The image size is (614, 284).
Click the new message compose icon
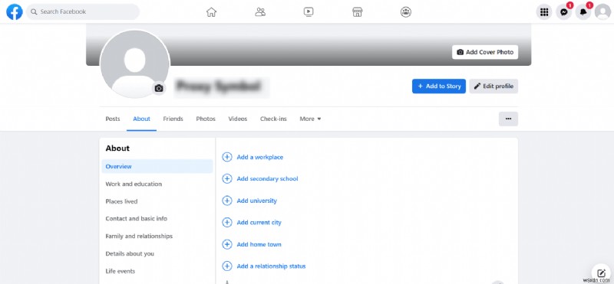[x=602, y=273]
